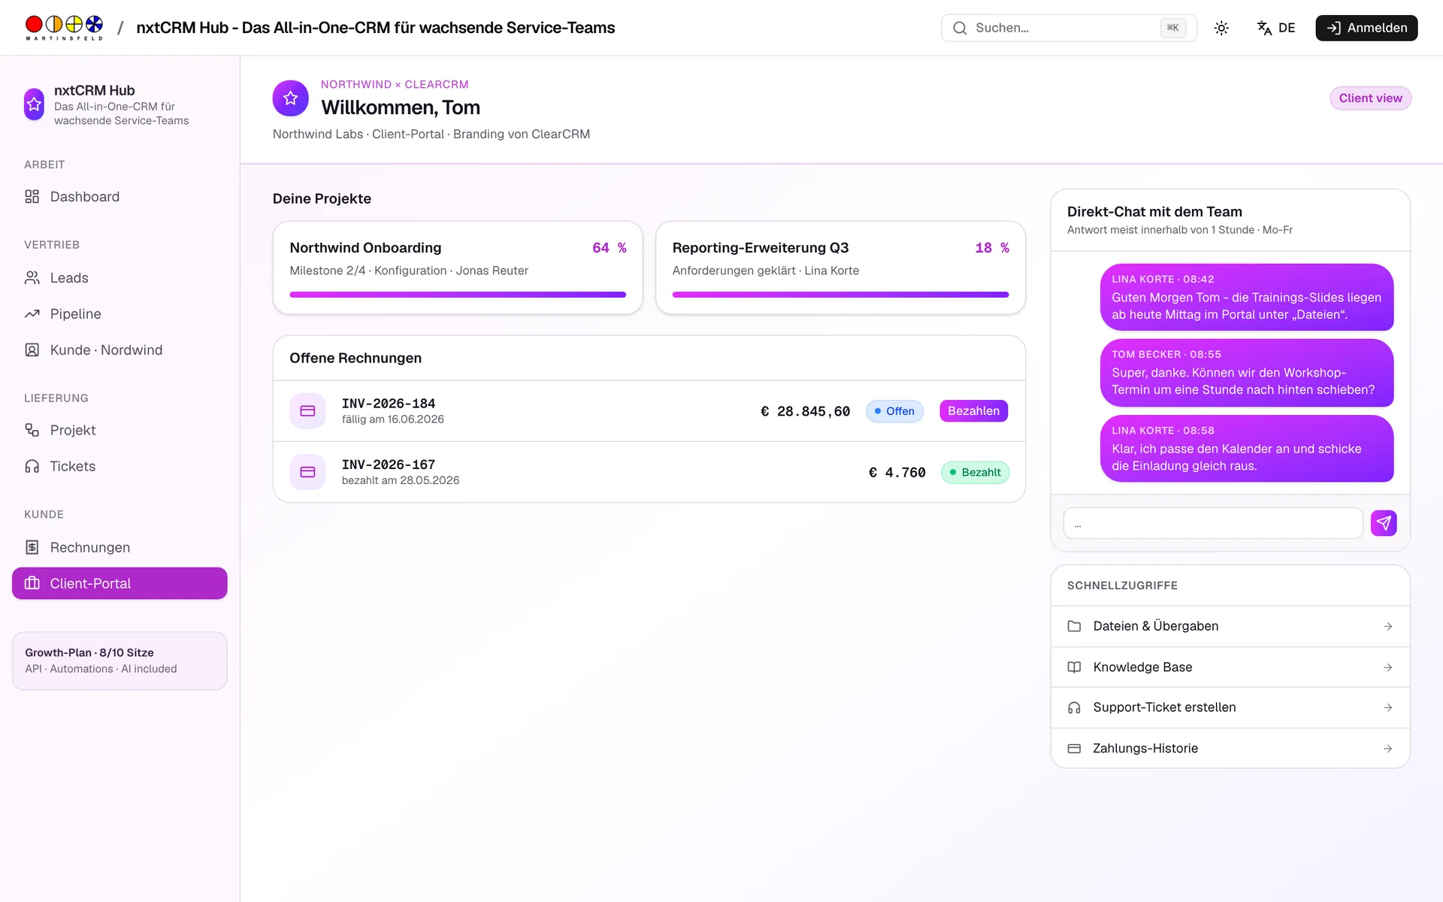
Task: Click the Bezahlen button
Action: (x=973, y=411)
